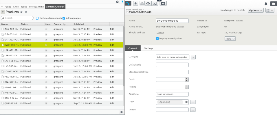277x115 pixels.
Task: Increase Depth with up stepper arrow
Action: (x=187, y=79)
